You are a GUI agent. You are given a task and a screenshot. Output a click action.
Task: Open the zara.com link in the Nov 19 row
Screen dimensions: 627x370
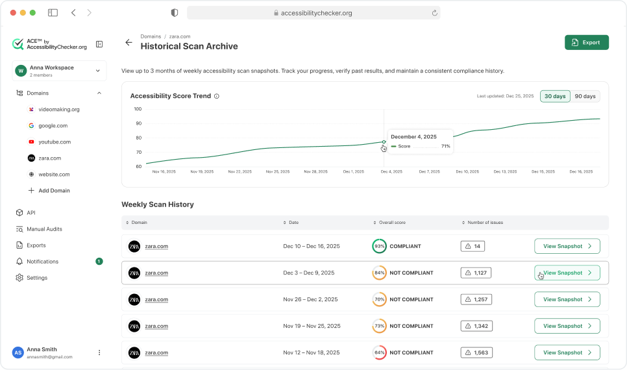pyautogui.click(x=156, y=326)
